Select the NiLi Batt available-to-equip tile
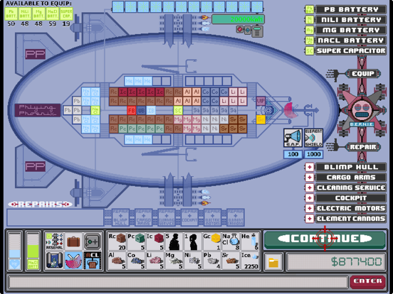This screenshot has height=294, width=393. (25, 13)
